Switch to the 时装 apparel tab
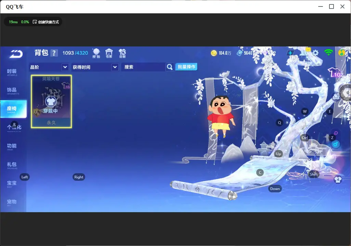The image size is (351, 246). coord(12,72)
